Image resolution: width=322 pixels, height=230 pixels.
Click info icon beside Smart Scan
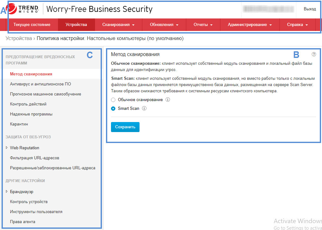coord(144,109)
